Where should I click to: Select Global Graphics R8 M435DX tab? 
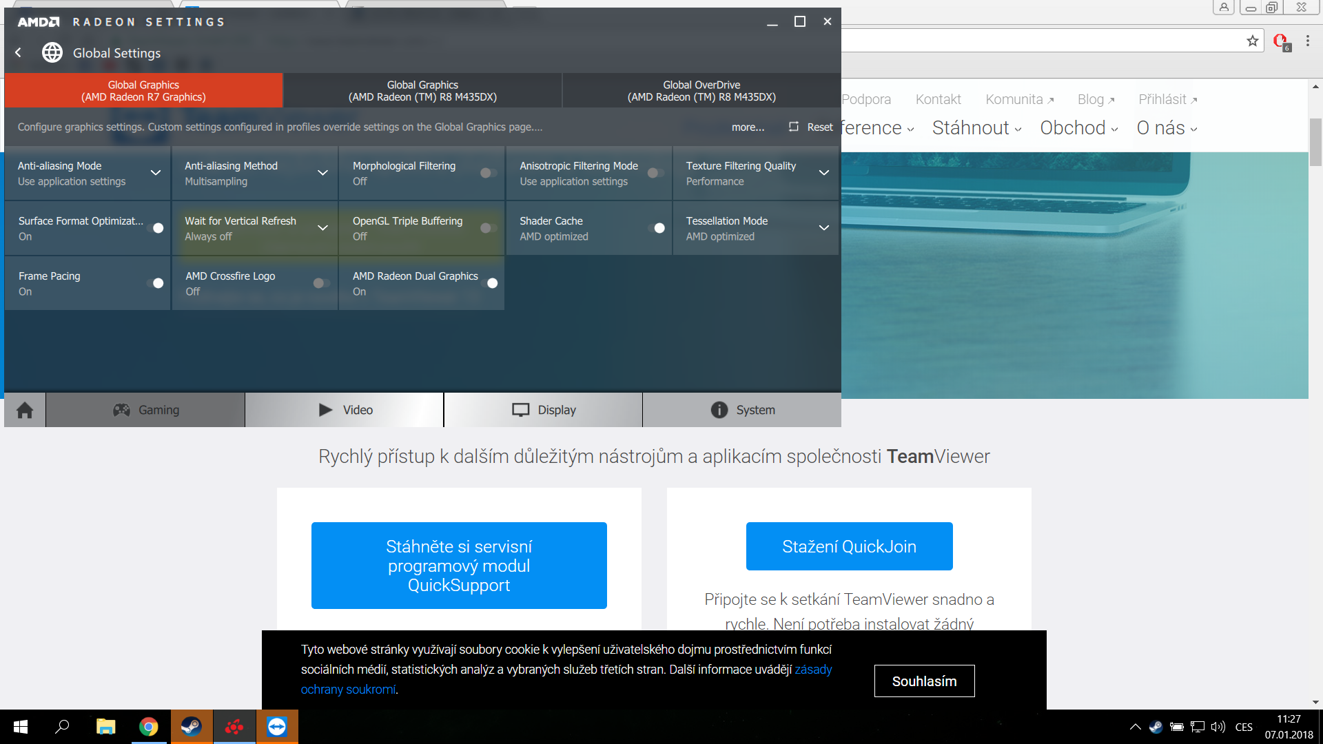tap(422, 90)
